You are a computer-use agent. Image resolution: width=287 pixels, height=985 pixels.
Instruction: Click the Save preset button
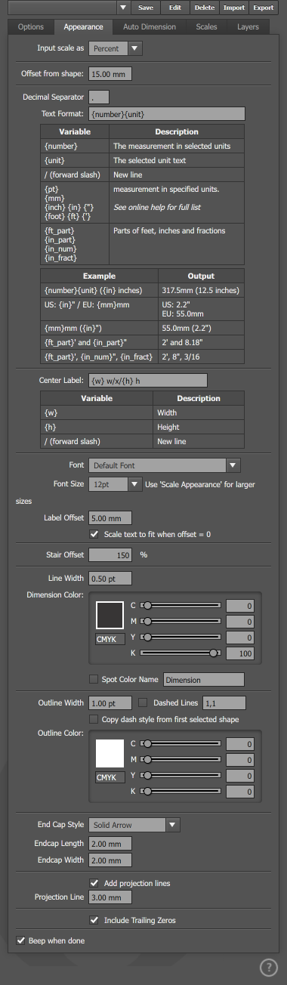[146, 8]
